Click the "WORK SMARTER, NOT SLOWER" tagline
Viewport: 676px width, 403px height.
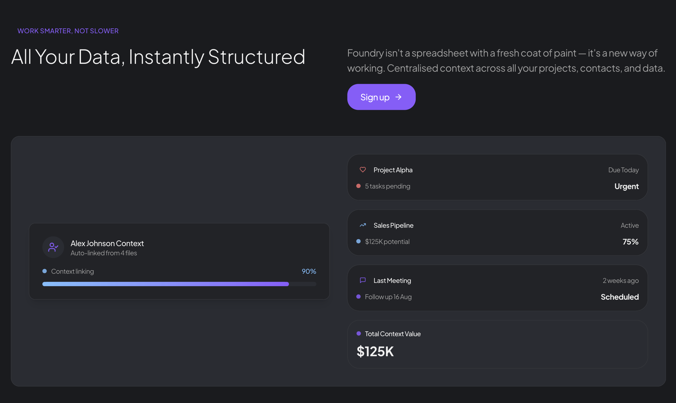pos(68,31)
